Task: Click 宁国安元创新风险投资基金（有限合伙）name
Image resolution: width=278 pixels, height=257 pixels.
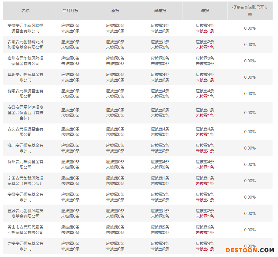Action: [x=25, y=181]
